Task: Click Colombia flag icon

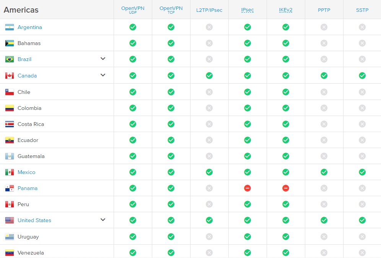Action: point(10,108)
